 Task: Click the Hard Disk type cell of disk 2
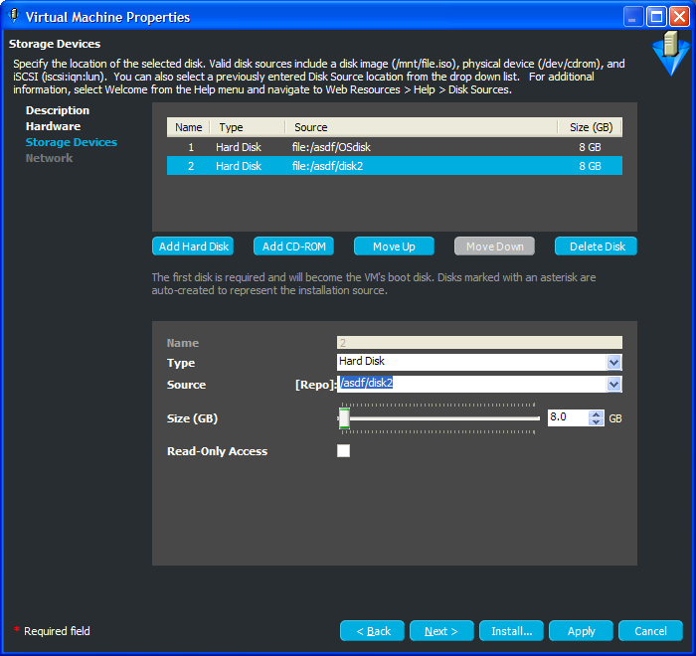tap(239, 166)
